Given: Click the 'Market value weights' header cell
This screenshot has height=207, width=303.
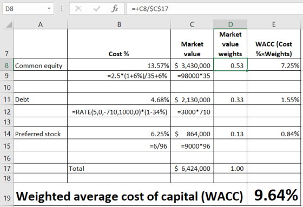Looking at the screenshot, I should [230, 44].
